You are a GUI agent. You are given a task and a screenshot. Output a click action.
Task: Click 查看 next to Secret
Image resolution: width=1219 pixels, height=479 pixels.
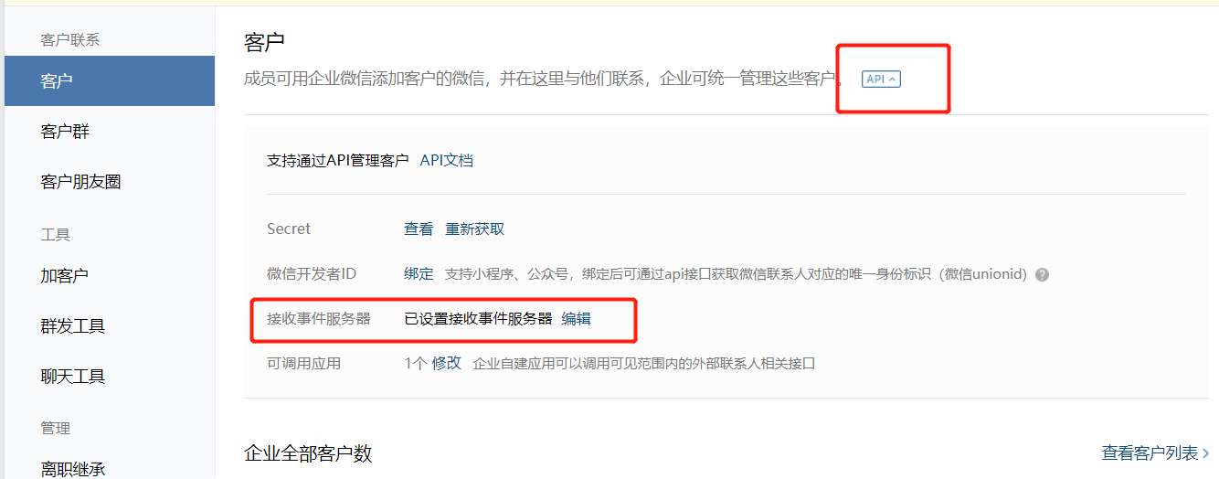click(x=419, y=229)
